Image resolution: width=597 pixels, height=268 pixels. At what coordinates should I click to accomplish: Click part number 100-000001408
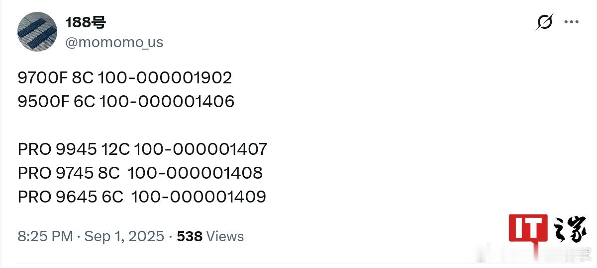pyautogui.click(x=195, y=173)
